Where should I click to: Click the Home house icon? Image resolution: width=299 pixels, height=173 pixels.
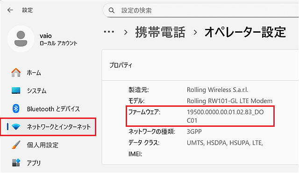16,73
